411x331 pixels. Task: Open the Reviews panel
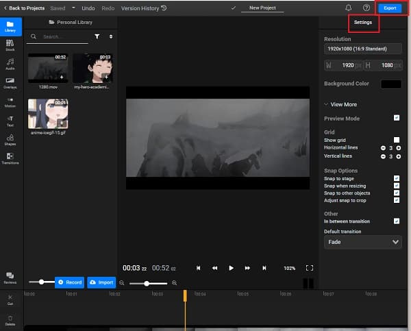pyautogui.click(x=10, y=278)
